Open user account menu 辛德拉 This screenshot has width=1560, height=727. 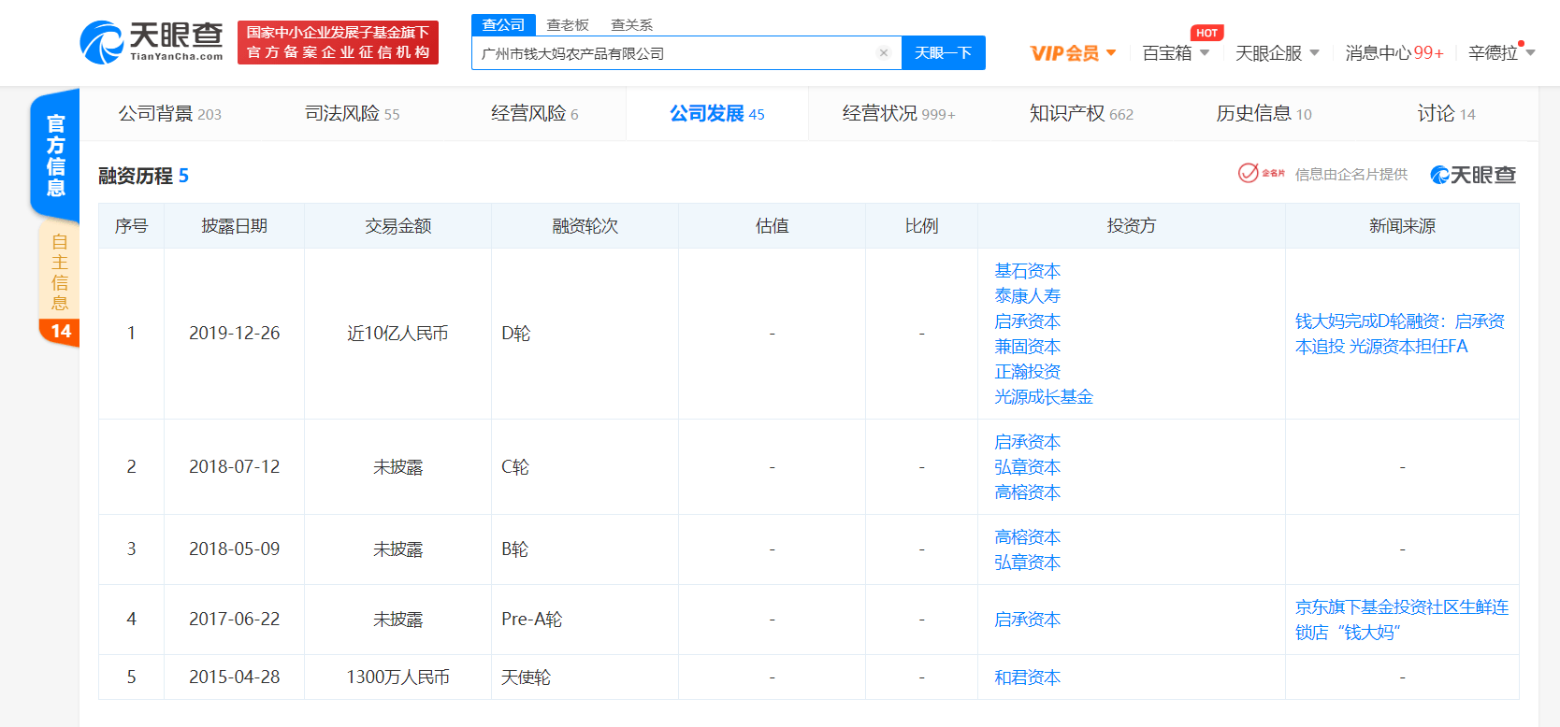click(1501, 53)
